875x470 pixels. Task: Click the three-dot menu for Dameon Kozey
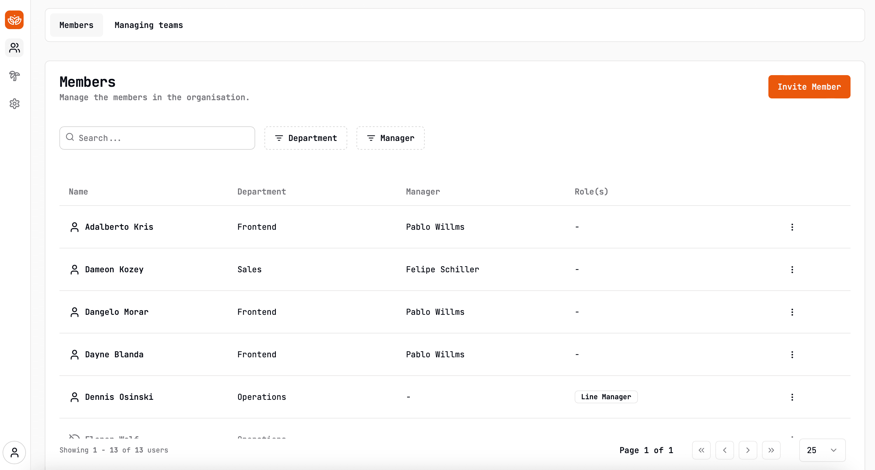792,269
